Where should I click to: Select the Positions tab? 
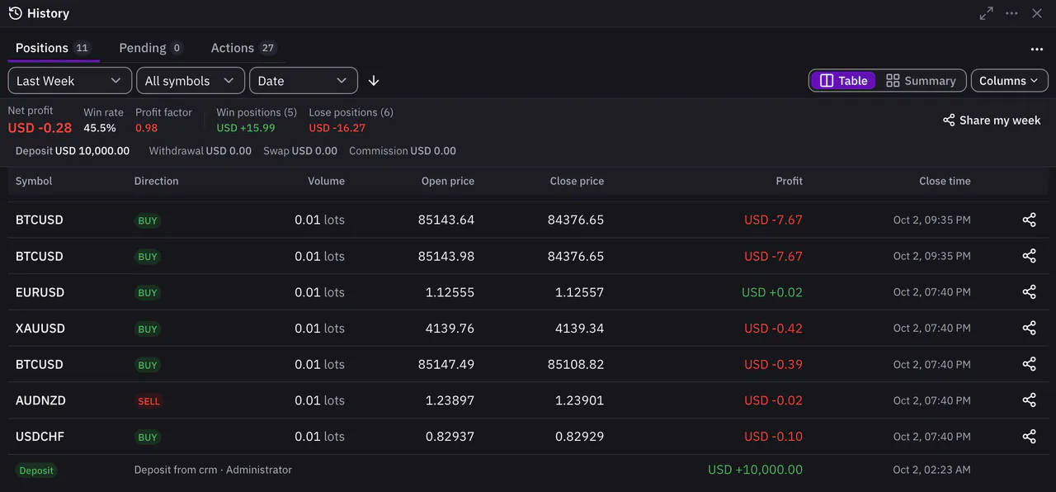coord(53,48)
